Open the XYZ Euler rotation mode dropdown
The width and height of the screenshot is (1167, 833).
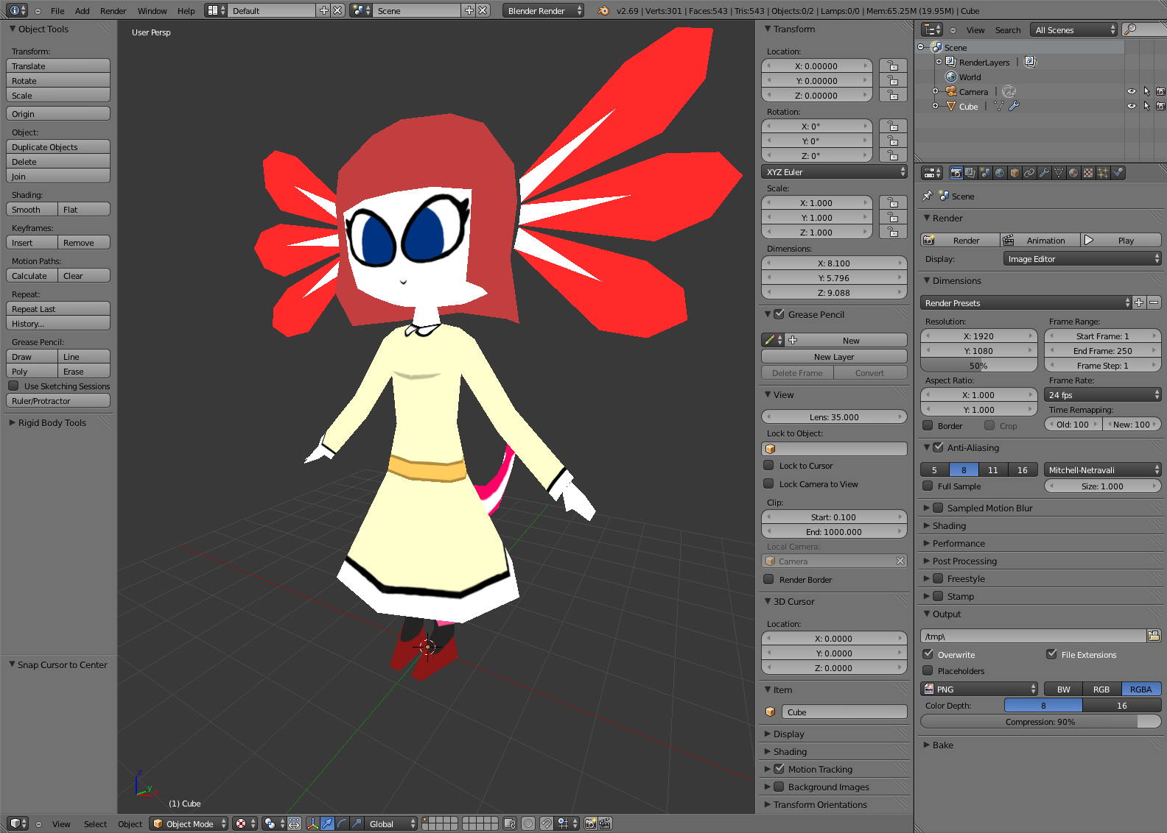835,172
